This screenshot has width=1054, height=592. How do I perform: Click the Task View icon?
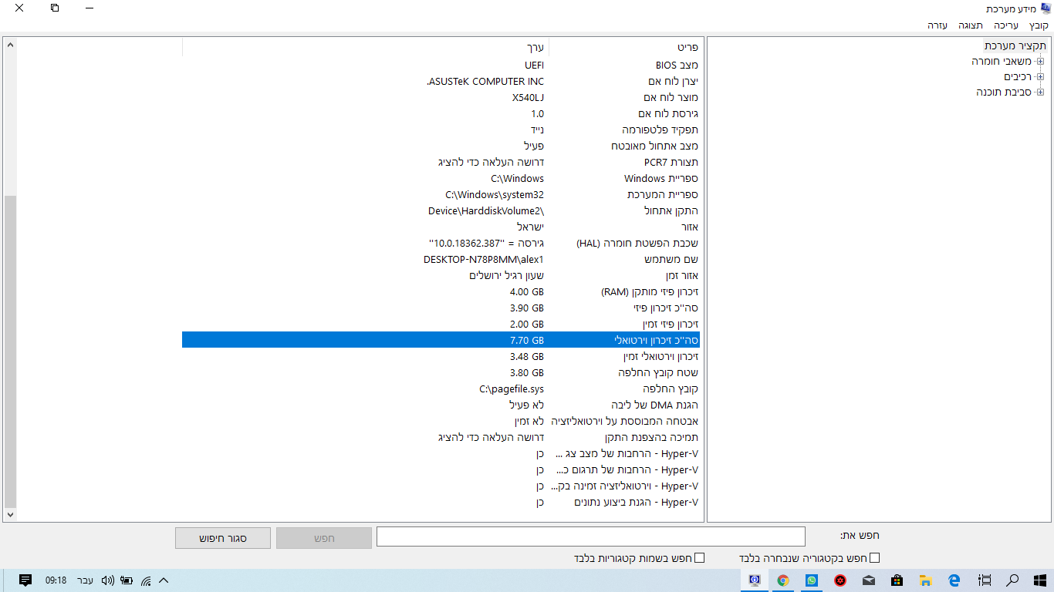pyautogui.click(x=984, y=580)
